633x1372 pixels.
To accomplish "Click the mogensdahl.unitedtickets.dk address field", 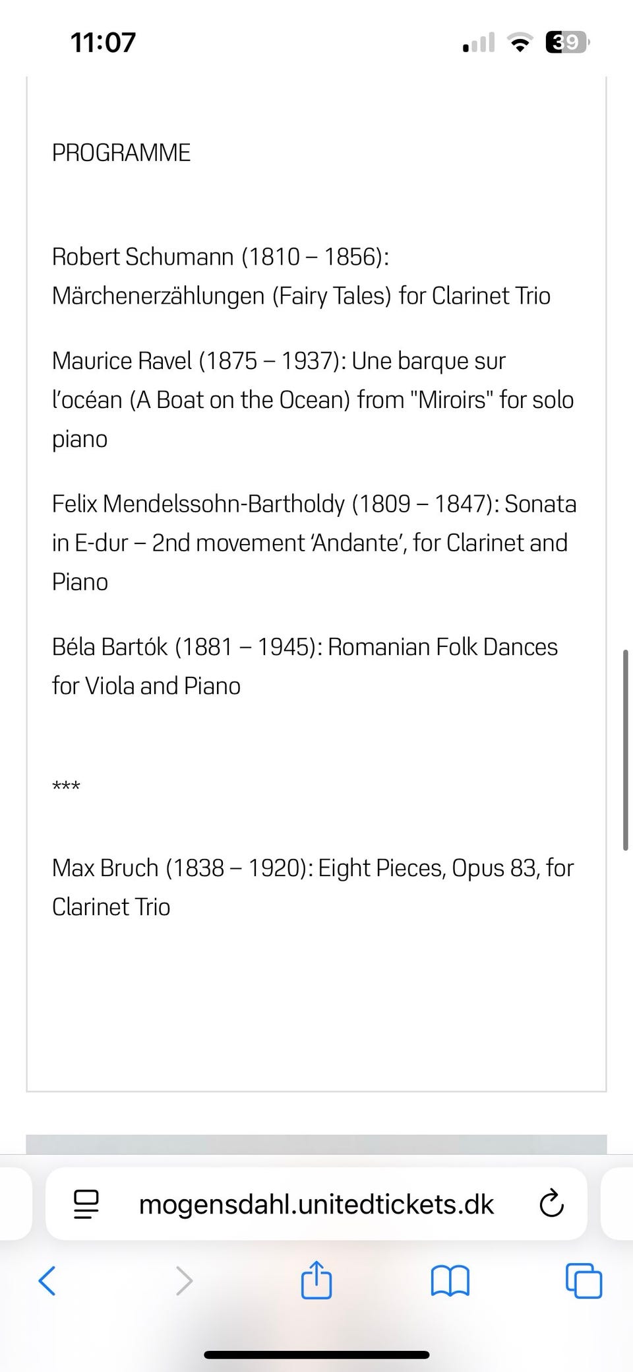I will point(316,1205).
